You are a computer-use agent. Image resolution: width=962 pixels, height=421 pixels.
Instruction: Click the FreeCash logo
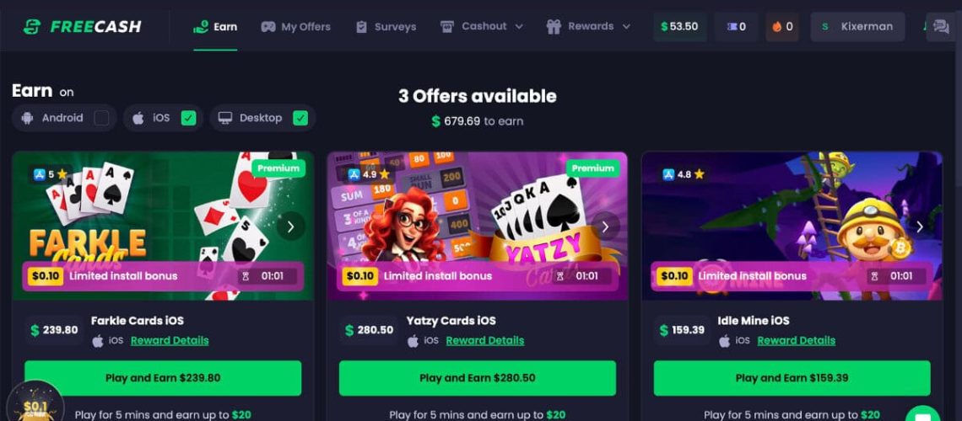82,26
